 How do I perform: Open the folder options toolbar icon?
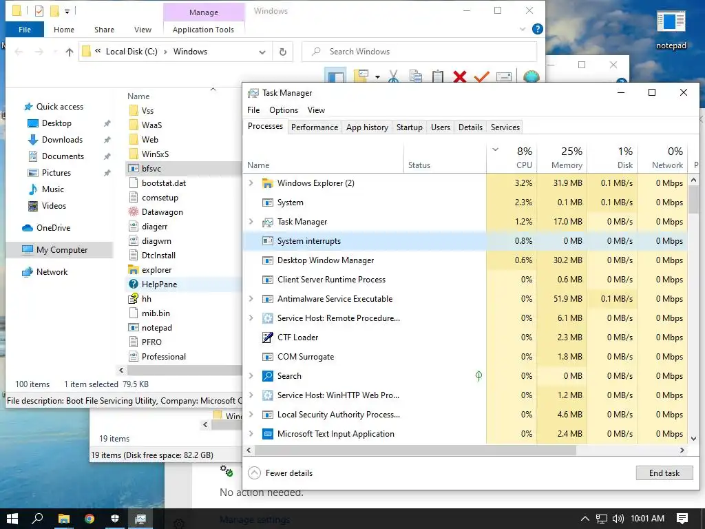coord(361,76)
